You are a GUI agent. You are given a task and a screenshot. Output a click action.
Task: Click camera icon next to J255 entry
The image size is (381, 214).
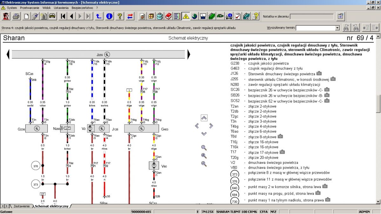tap(333, 79)
